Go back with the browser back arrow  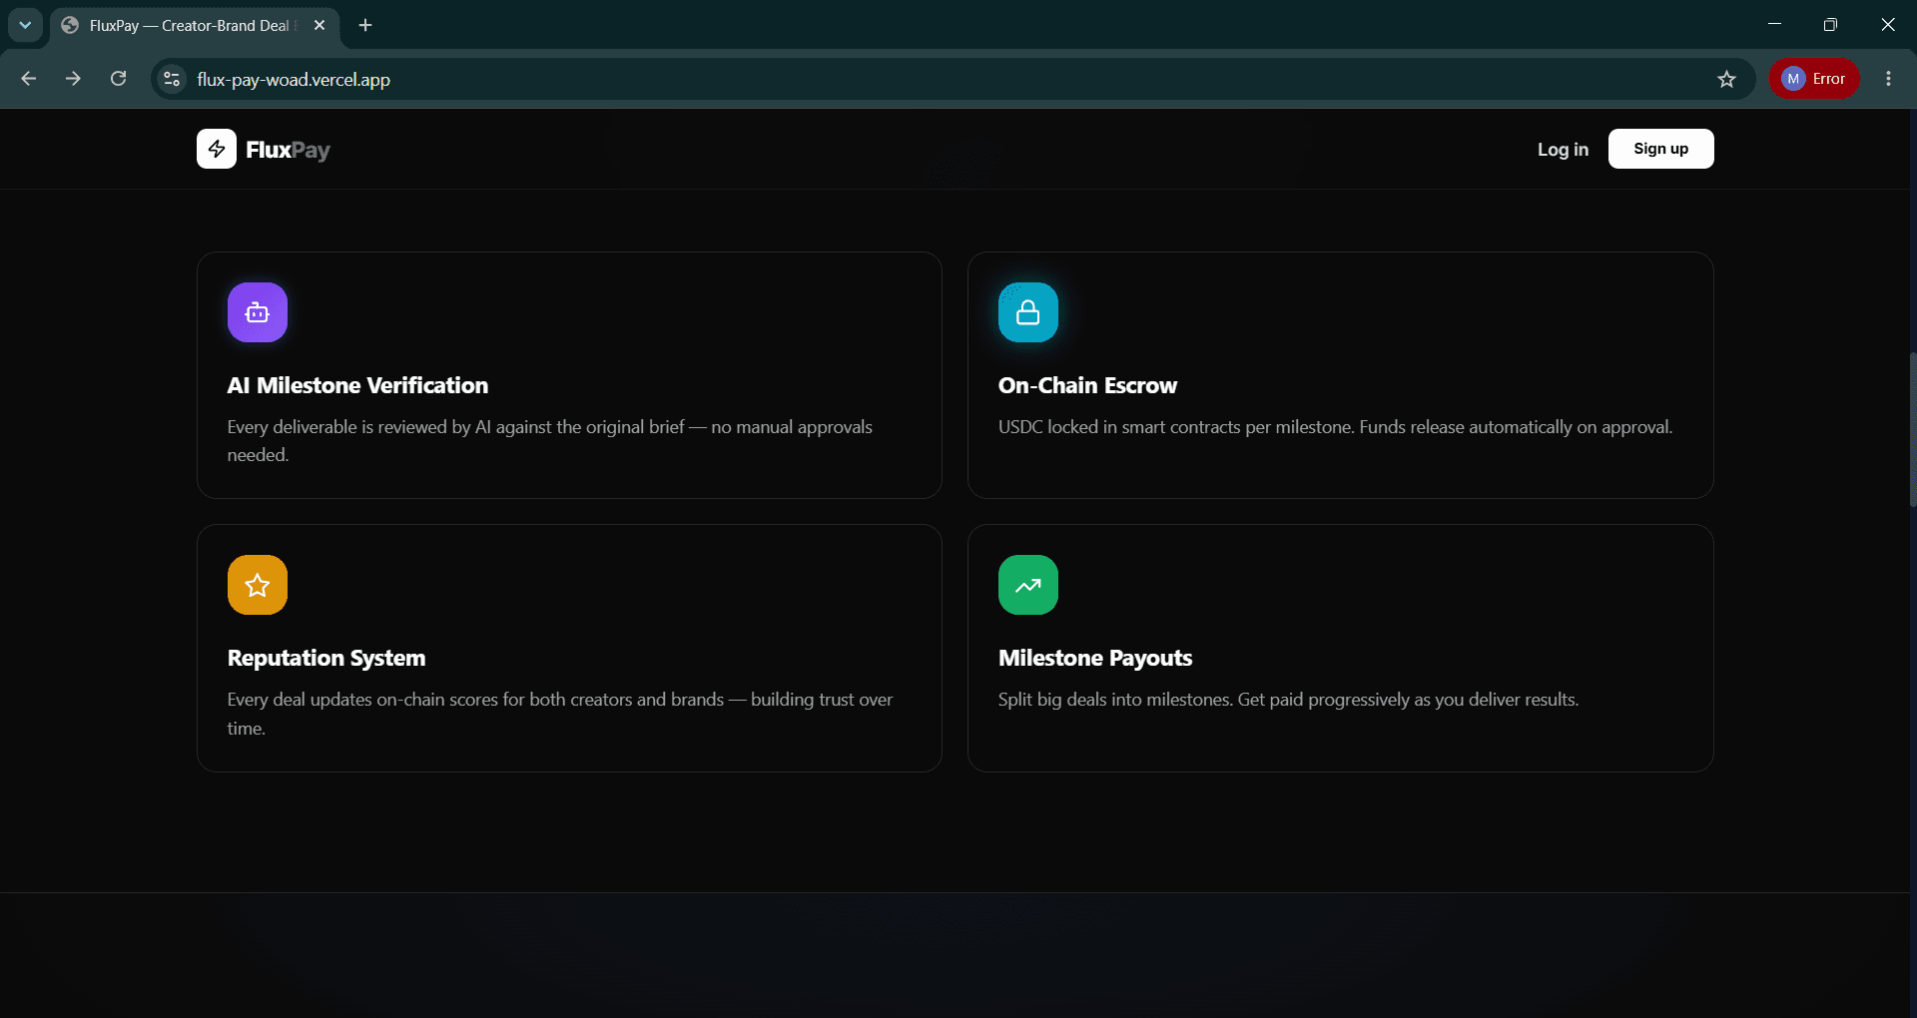[x=28, y=79]
